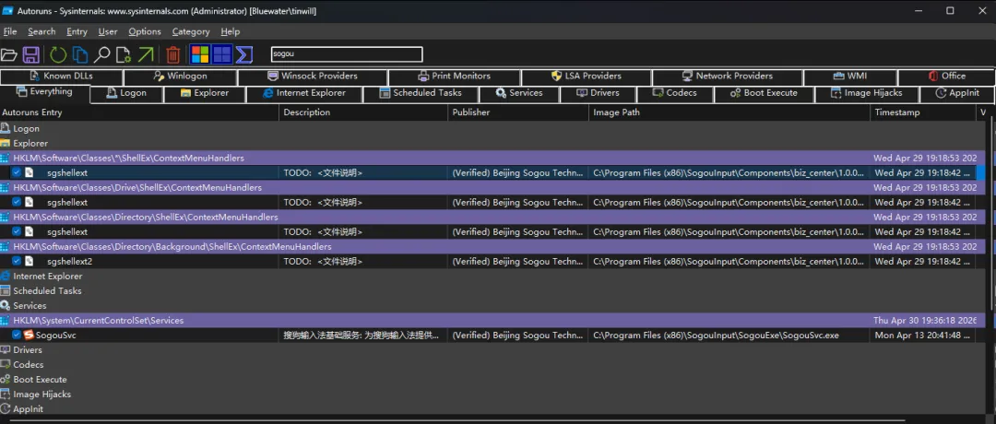Click the red trash Delete icon

click(172, 54)
